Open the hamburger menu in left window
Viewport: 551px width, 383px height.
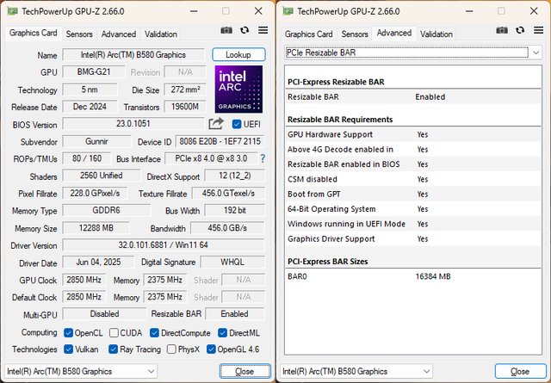coord(263,30)
